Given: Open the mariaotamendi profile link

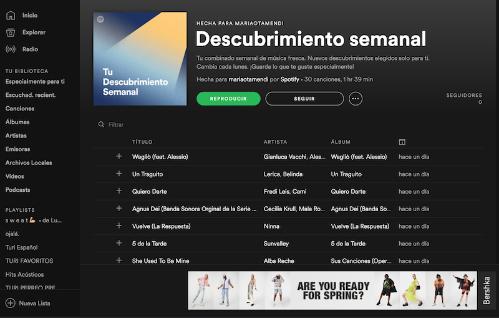Looking at the screenshot, I should (248, 79).
